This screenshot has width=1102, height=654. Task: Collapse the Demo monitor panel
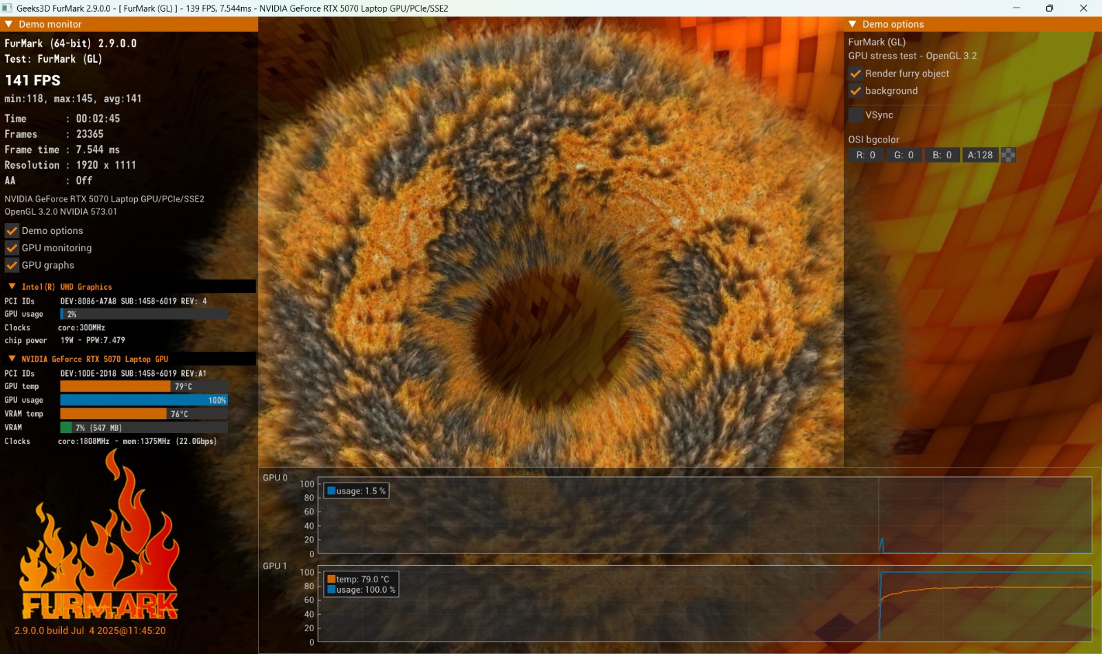[x=9, y=24]
